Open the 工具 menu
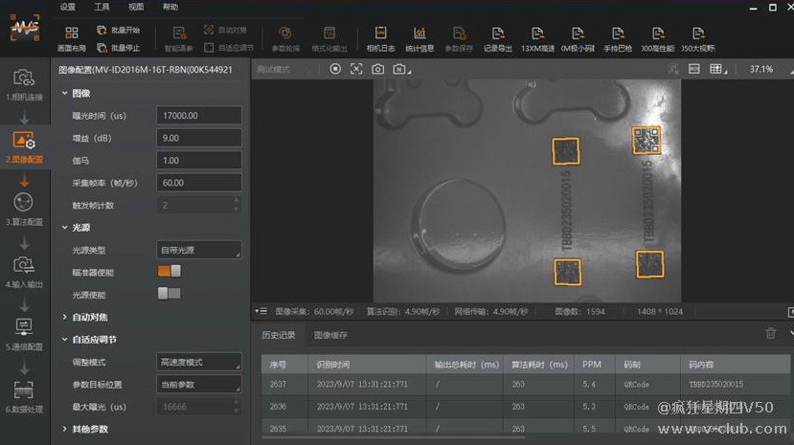 [102, 7]
